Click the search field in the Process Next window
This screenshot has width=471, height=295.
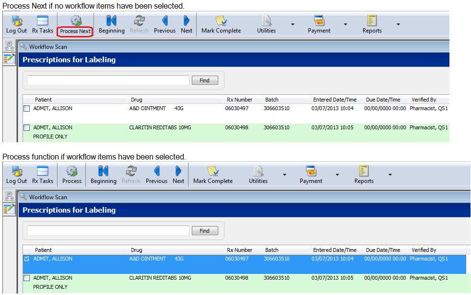click(x=108, y=80)
